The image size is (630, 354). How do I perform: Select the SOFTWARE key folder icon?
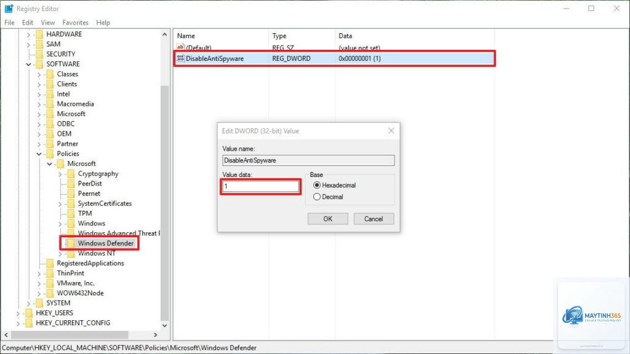pos(39,64)
